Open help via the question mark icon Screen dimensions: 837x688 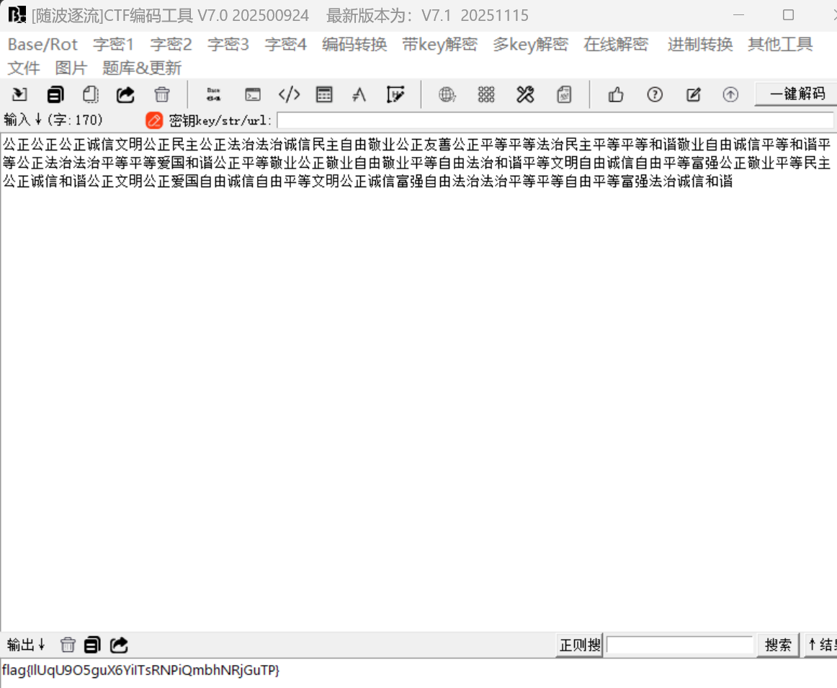654,94
